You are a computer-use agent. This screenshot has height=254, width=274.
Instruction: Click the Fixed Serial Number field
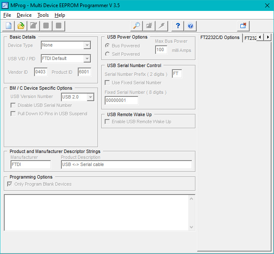(121, 101)
